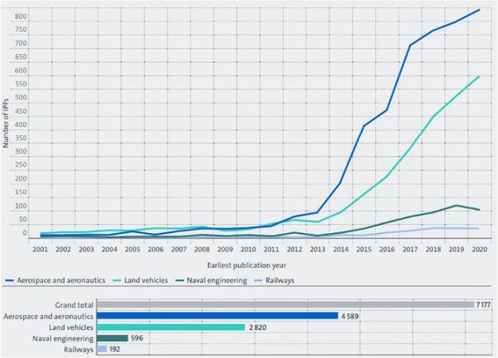Click the Land vehicles line's 2020 endpoint

(478, 77)
